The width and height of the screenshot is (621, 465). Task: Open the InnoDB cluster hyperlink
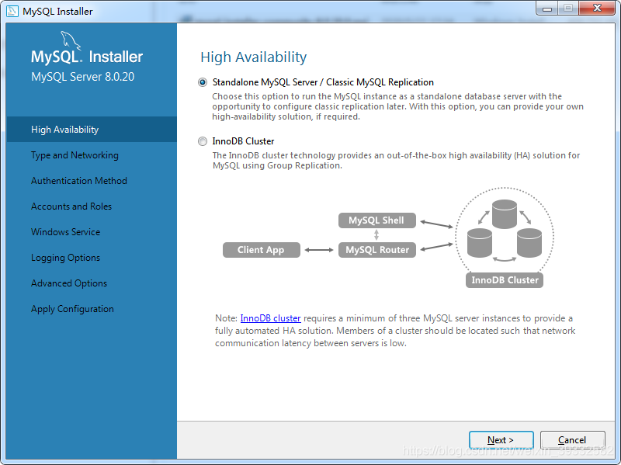pyautogui.click(x=270, y=318)
